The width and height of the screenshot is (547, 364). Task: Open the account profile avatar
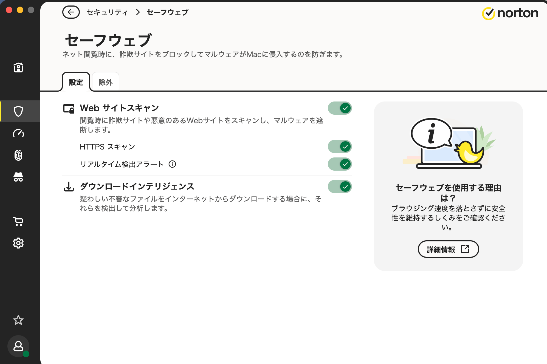coord(18,346)
